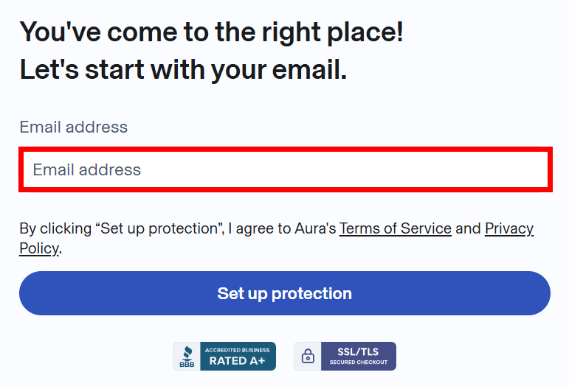Click the word "Privacy" in the disclaimer

click(x=508, y=228)
